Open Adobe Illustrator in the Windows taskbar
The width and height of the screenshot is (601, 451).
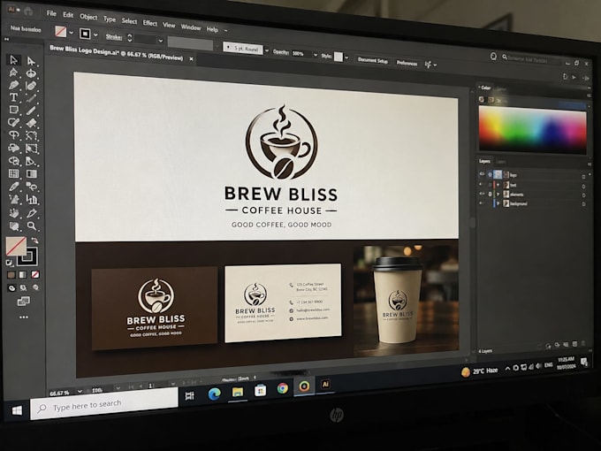click(325, 384)
